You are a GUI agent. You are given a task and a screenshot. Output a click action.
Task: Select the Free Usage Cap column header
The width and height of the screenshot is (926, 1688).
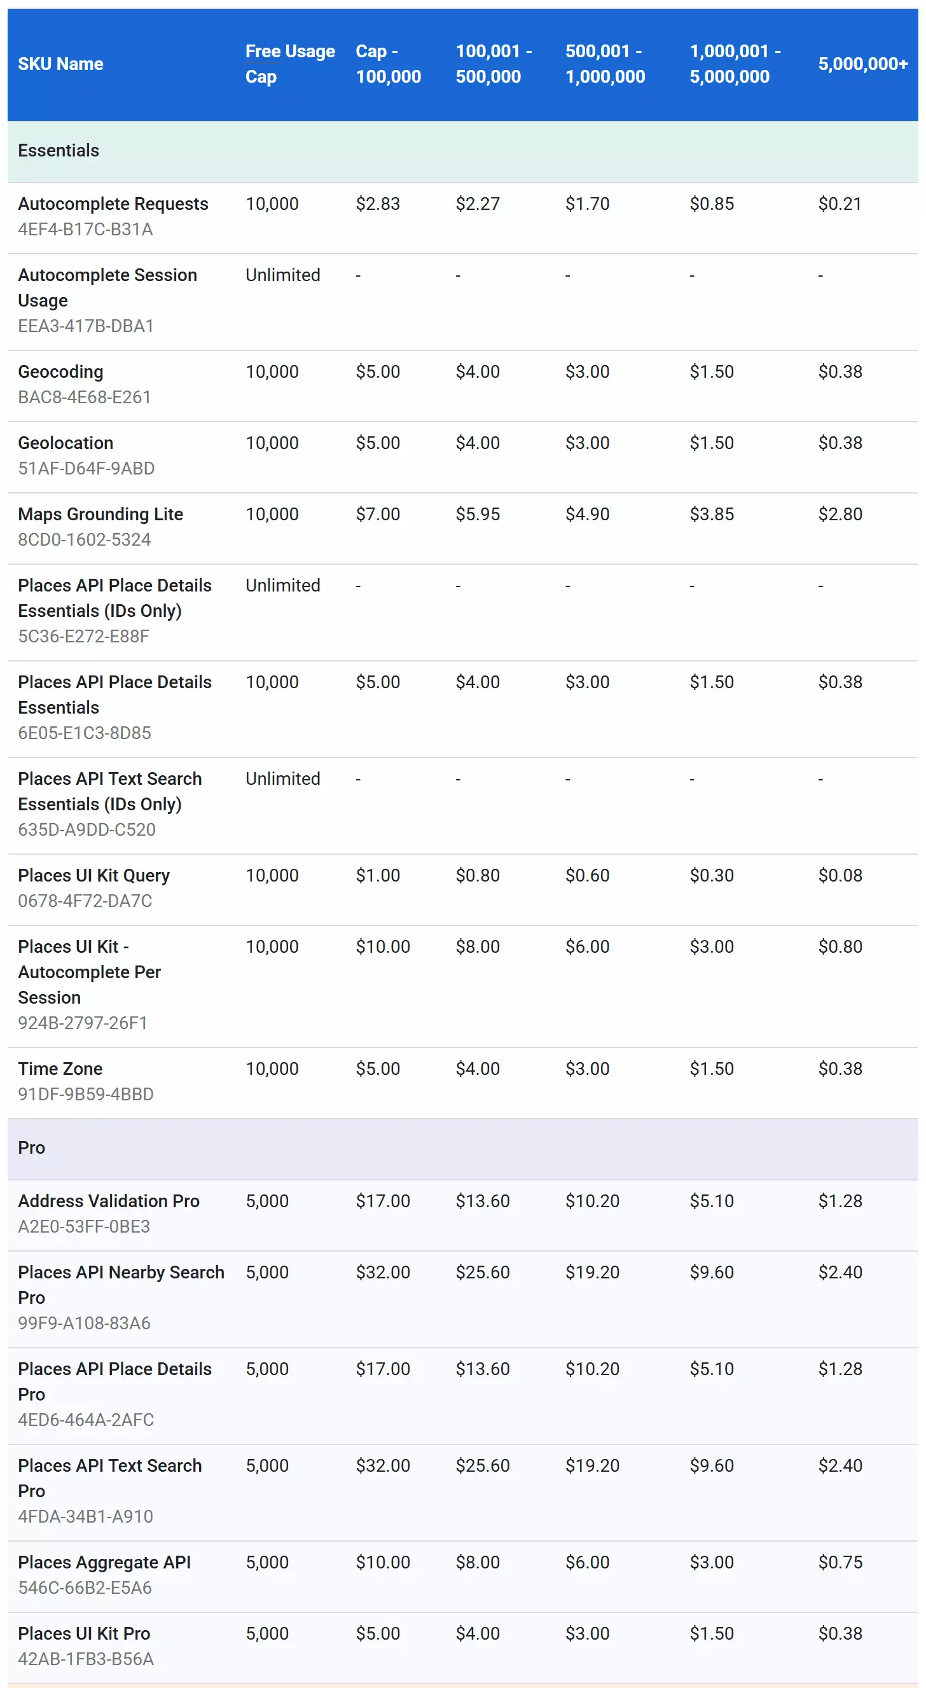[289, 64]
